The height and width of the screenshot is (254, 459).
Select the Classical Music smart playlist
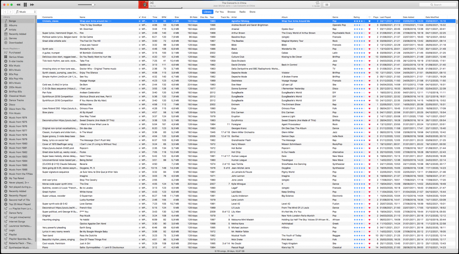pos(18,96)
